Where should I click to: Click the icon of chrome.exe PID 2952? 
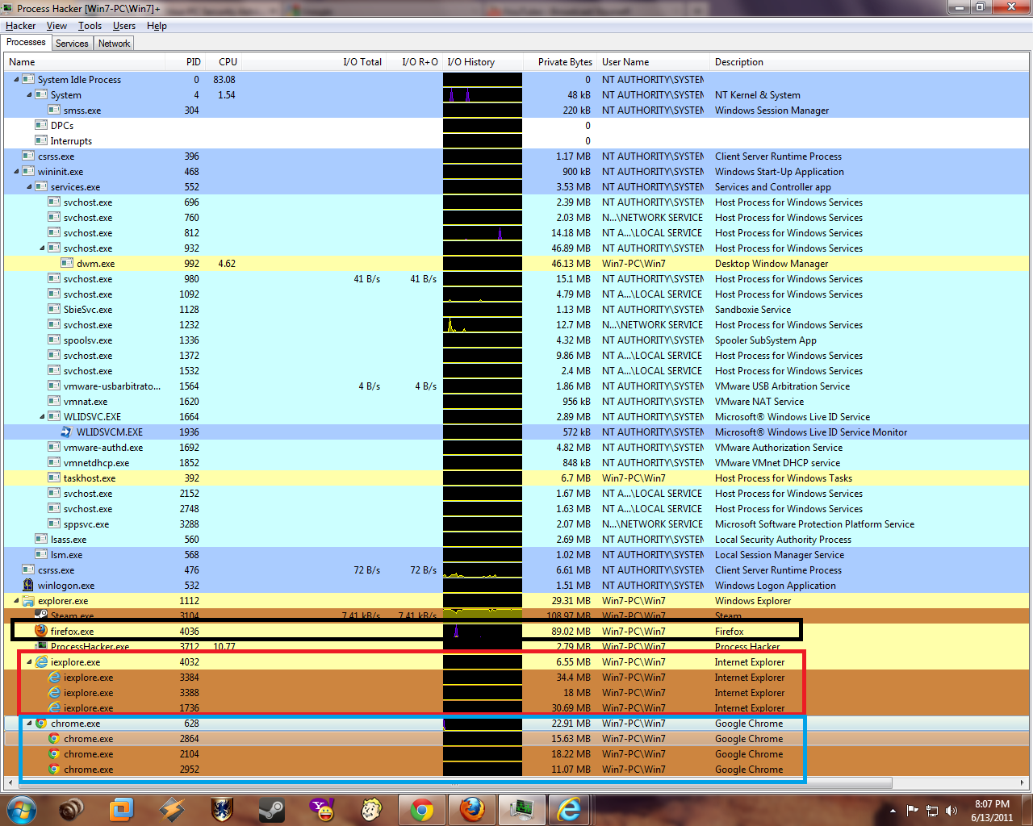54,770
